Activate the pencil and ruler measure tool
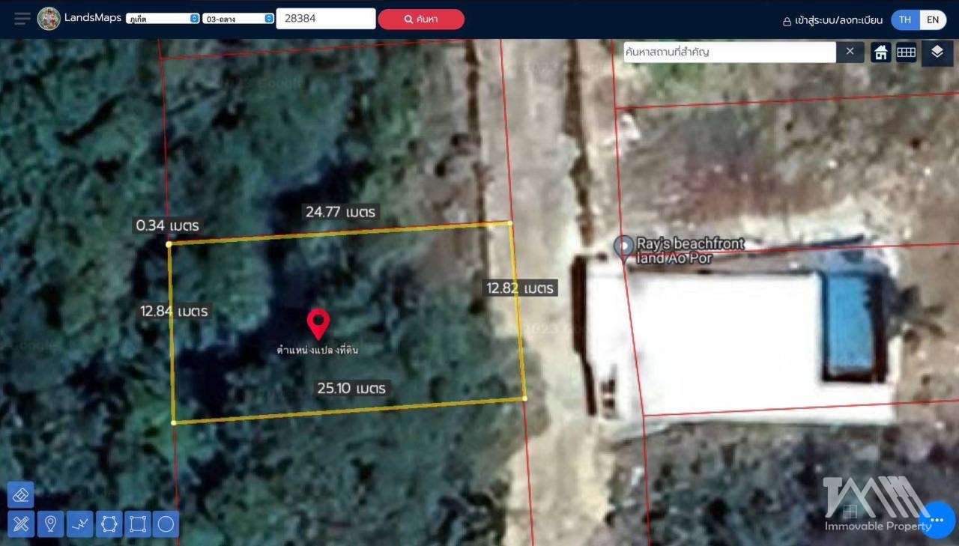This screenshot has width=959, height=546. 21,524
